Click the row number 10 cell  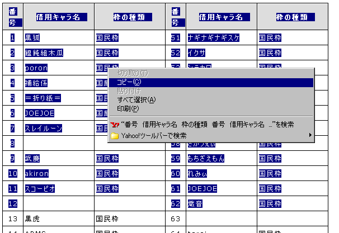[x=13, y=174]
